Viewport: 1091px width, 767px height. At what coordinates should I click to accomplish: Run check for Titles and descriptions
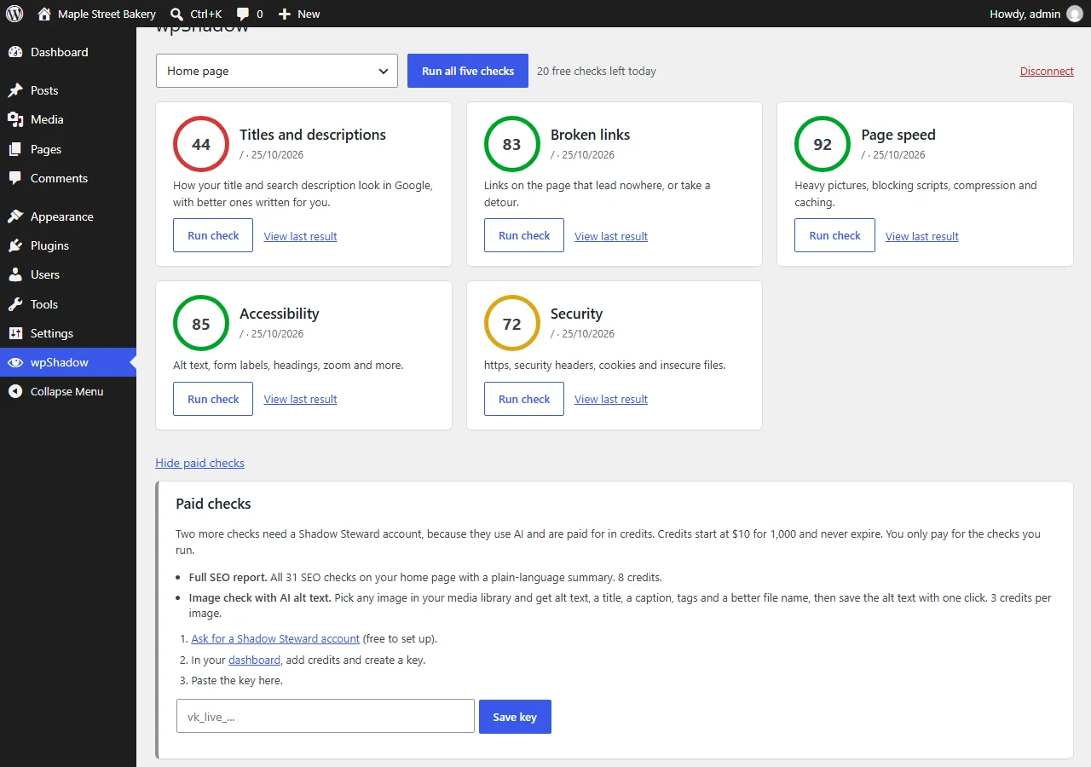coord(213,235)
